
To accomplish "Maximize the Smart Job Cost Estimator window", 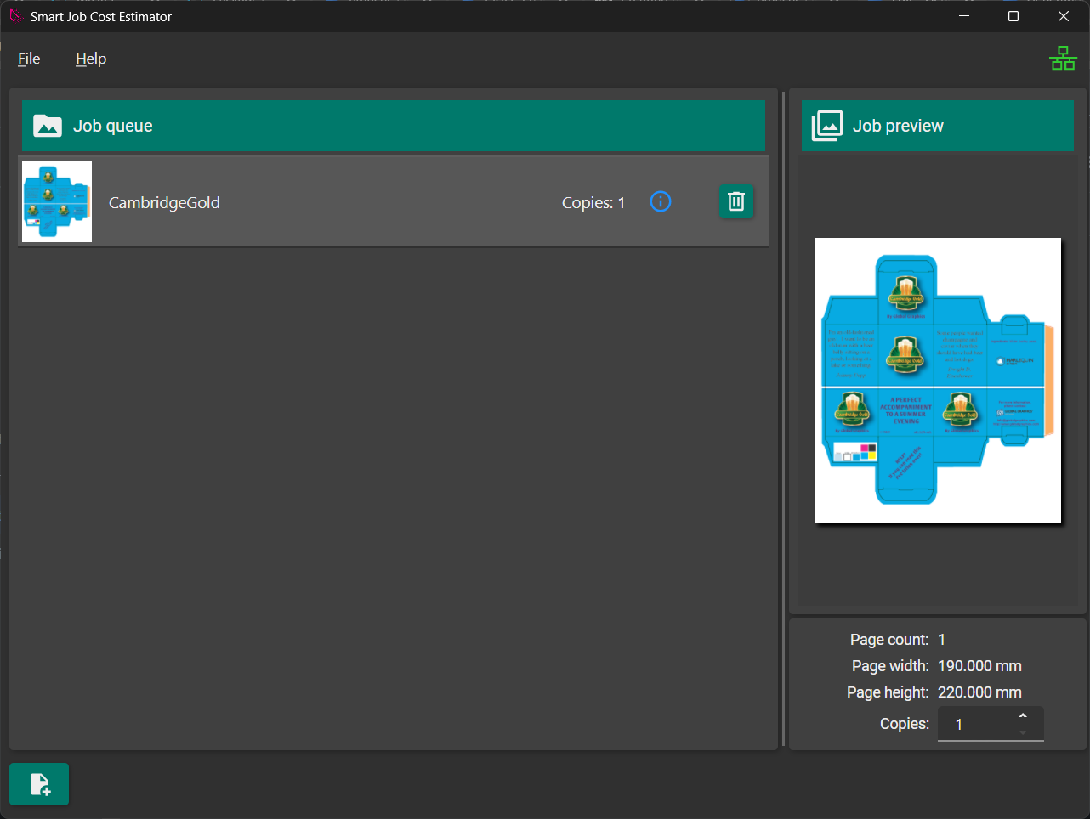I will [x=1013, y=16].
